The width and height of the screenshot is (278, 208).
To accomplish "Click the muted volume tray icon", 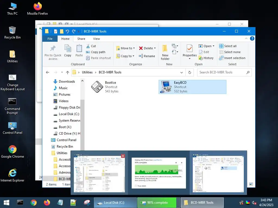I will pos(254,203).
